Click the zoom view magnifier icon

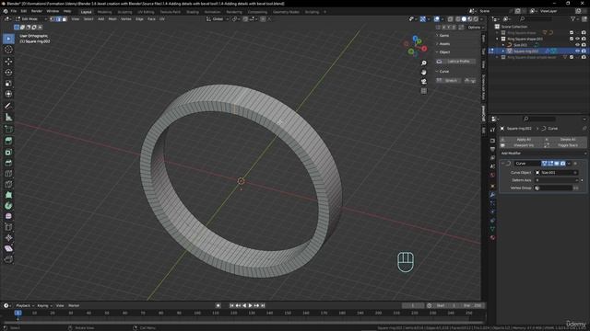click(424, 63)
